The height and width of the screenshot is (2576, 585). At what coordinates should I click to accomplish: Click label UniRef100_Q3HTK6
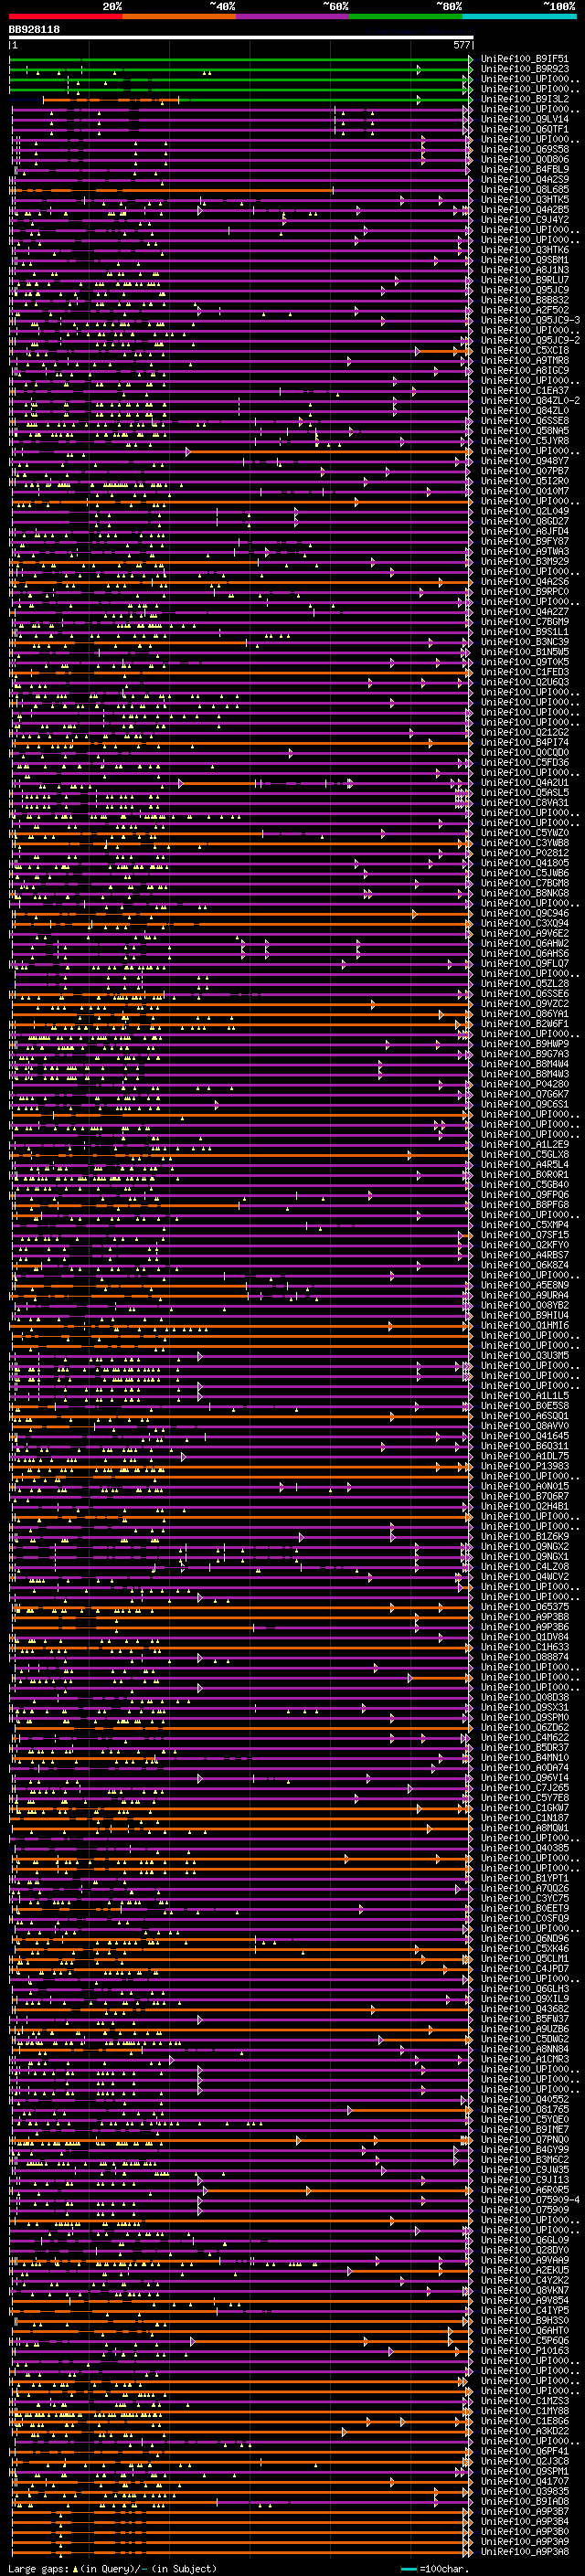pyautogui.click(x=524, y=250)
